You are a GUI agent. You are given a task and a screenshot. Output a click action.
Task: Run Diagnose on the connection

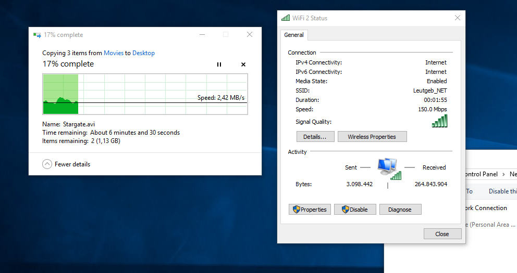pyautogui.click(x=400, y=210)
